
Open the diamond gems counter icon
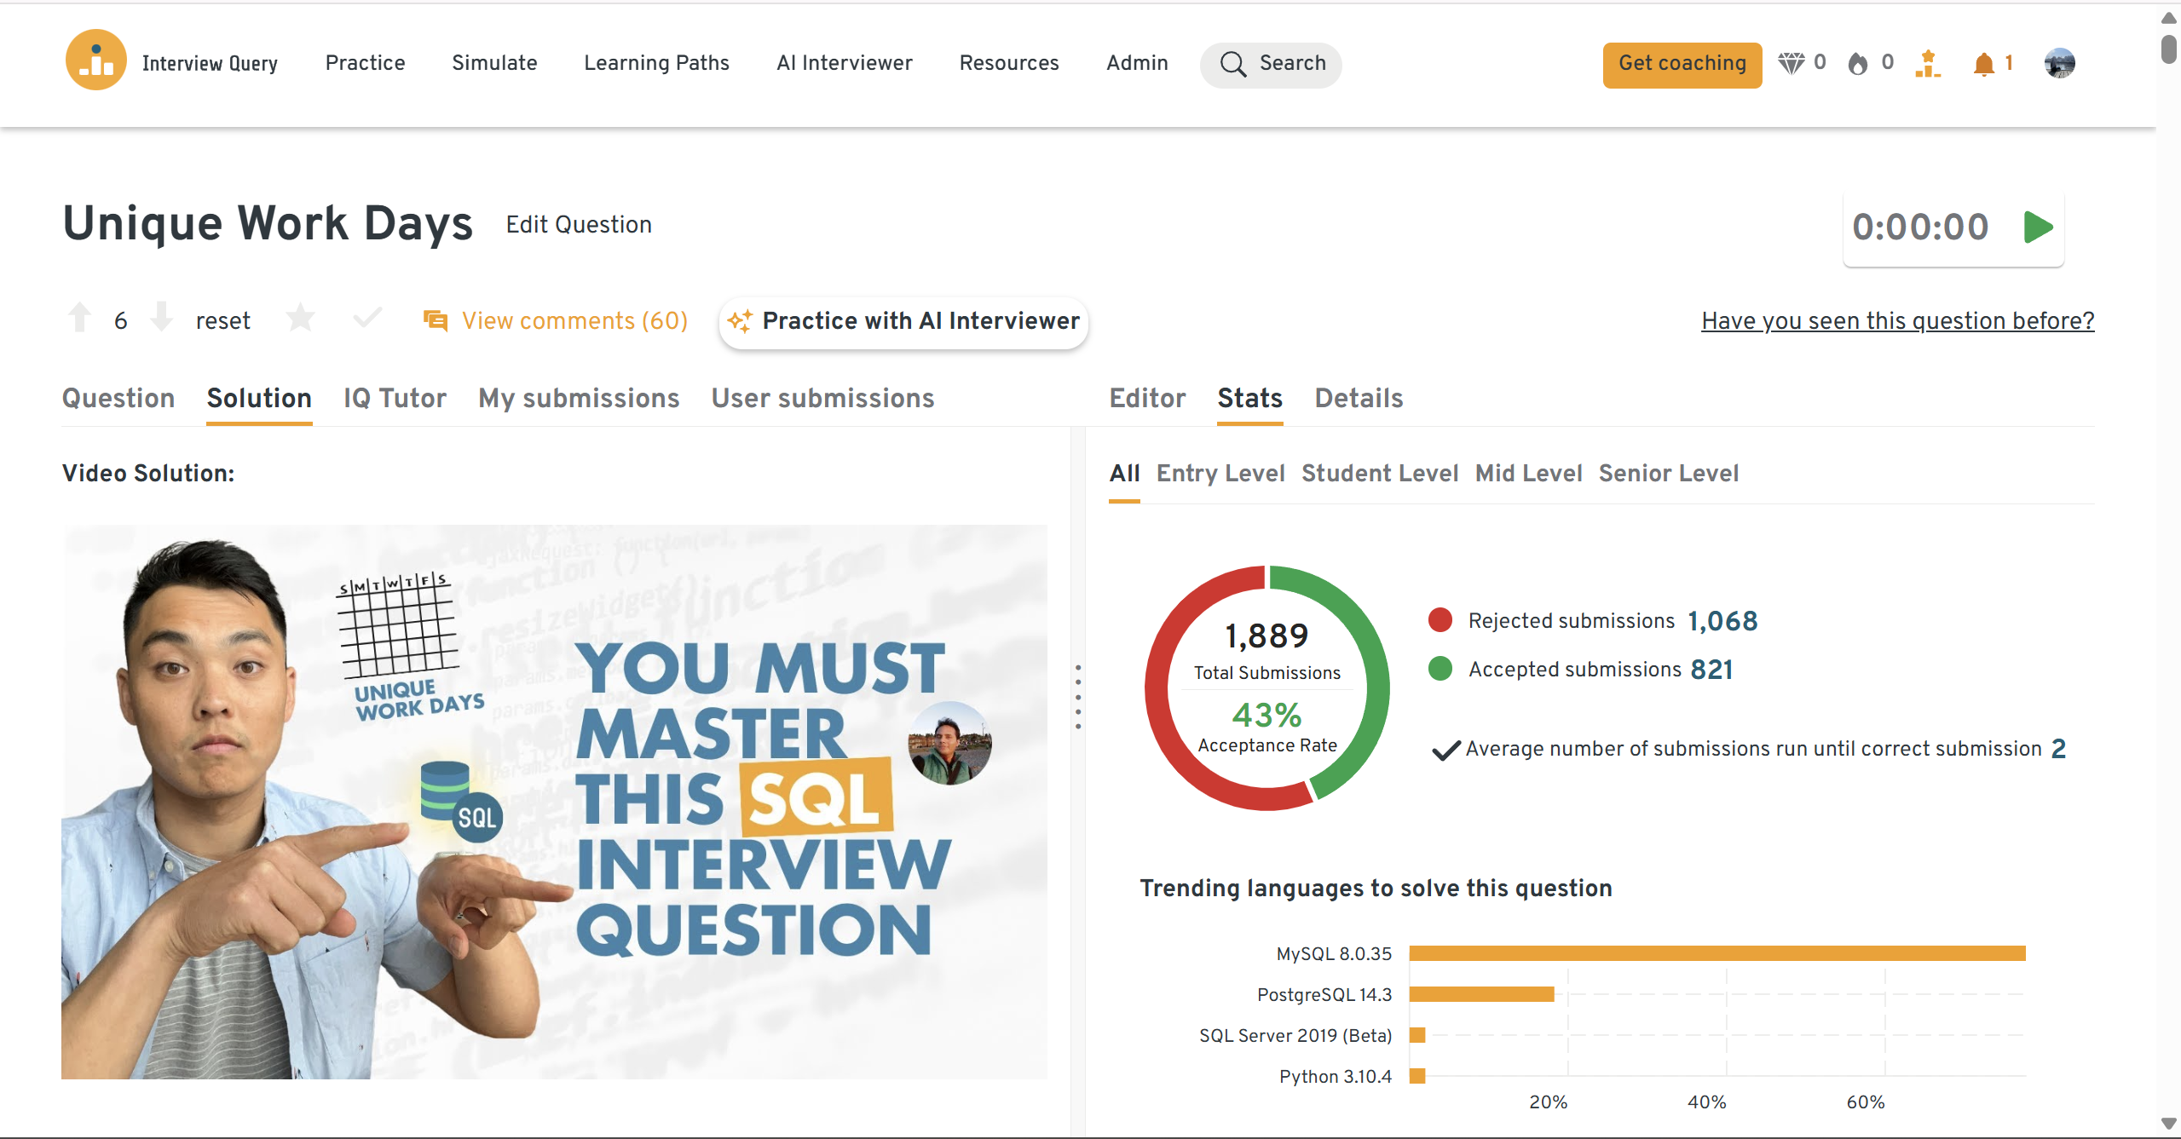click(1791, 63)
